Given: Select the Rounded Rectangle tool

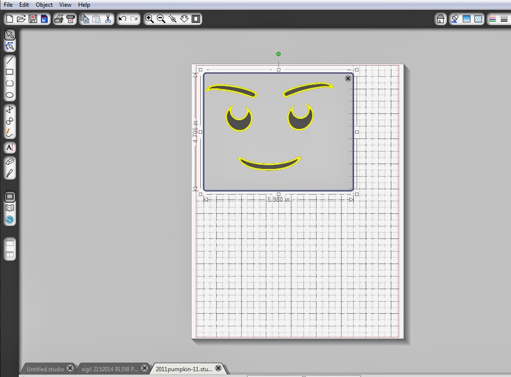Looking at the screenshot, I should (10, 84).
